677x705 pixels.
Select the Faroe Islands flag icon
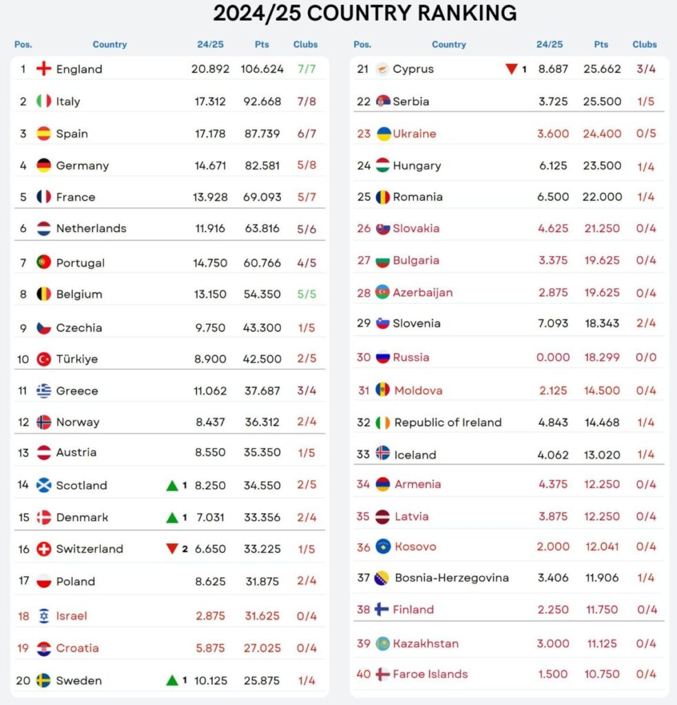[x=382, y=674]
